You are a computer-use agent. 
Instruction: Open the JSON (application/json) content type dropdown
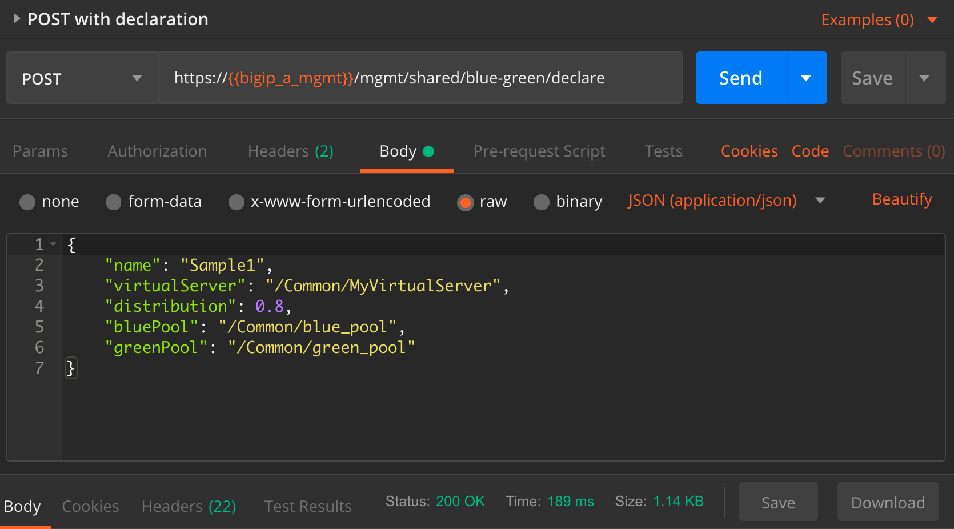[x=727, y=201]
